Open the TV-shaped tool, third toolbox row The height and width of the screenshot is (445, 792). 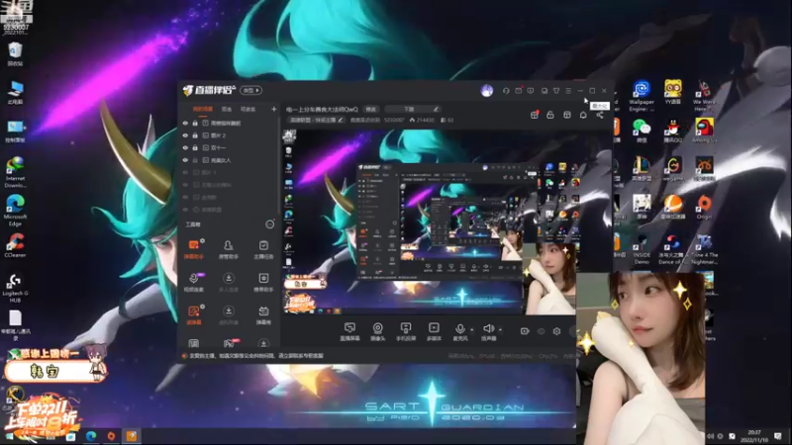point(263,314)
